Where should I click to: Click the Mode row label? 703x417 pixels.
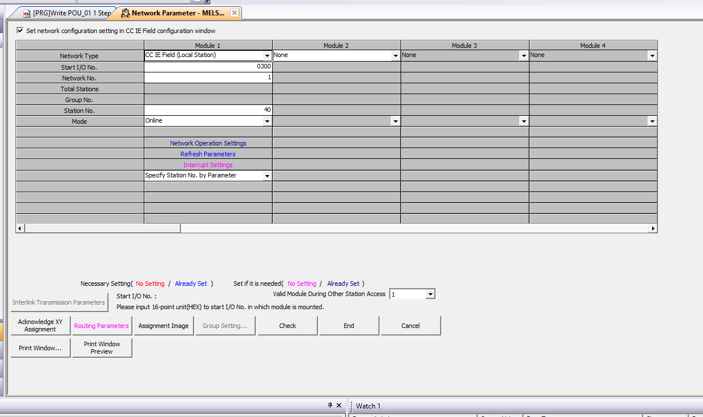79,122
